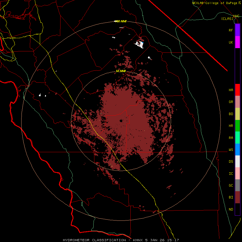Click the BD legend label
Image resolution: width=242 pixels, height=242 pixels.
coord(231,114)
